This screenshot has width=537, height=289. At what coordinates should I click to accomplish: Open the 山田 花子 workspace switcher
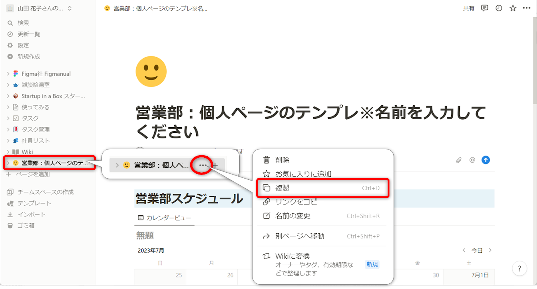pos(39,8)
